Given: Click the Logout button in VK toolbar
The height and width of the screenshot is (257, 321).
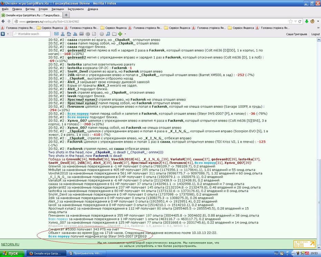Looking at the screenshot, I should tap(315, 34).
